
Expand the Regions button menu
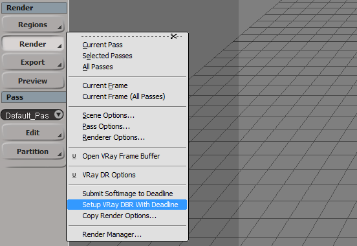click(33, 25)
